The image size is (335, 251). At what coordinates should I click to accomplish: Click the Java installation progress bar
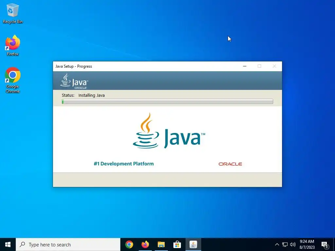167,101
